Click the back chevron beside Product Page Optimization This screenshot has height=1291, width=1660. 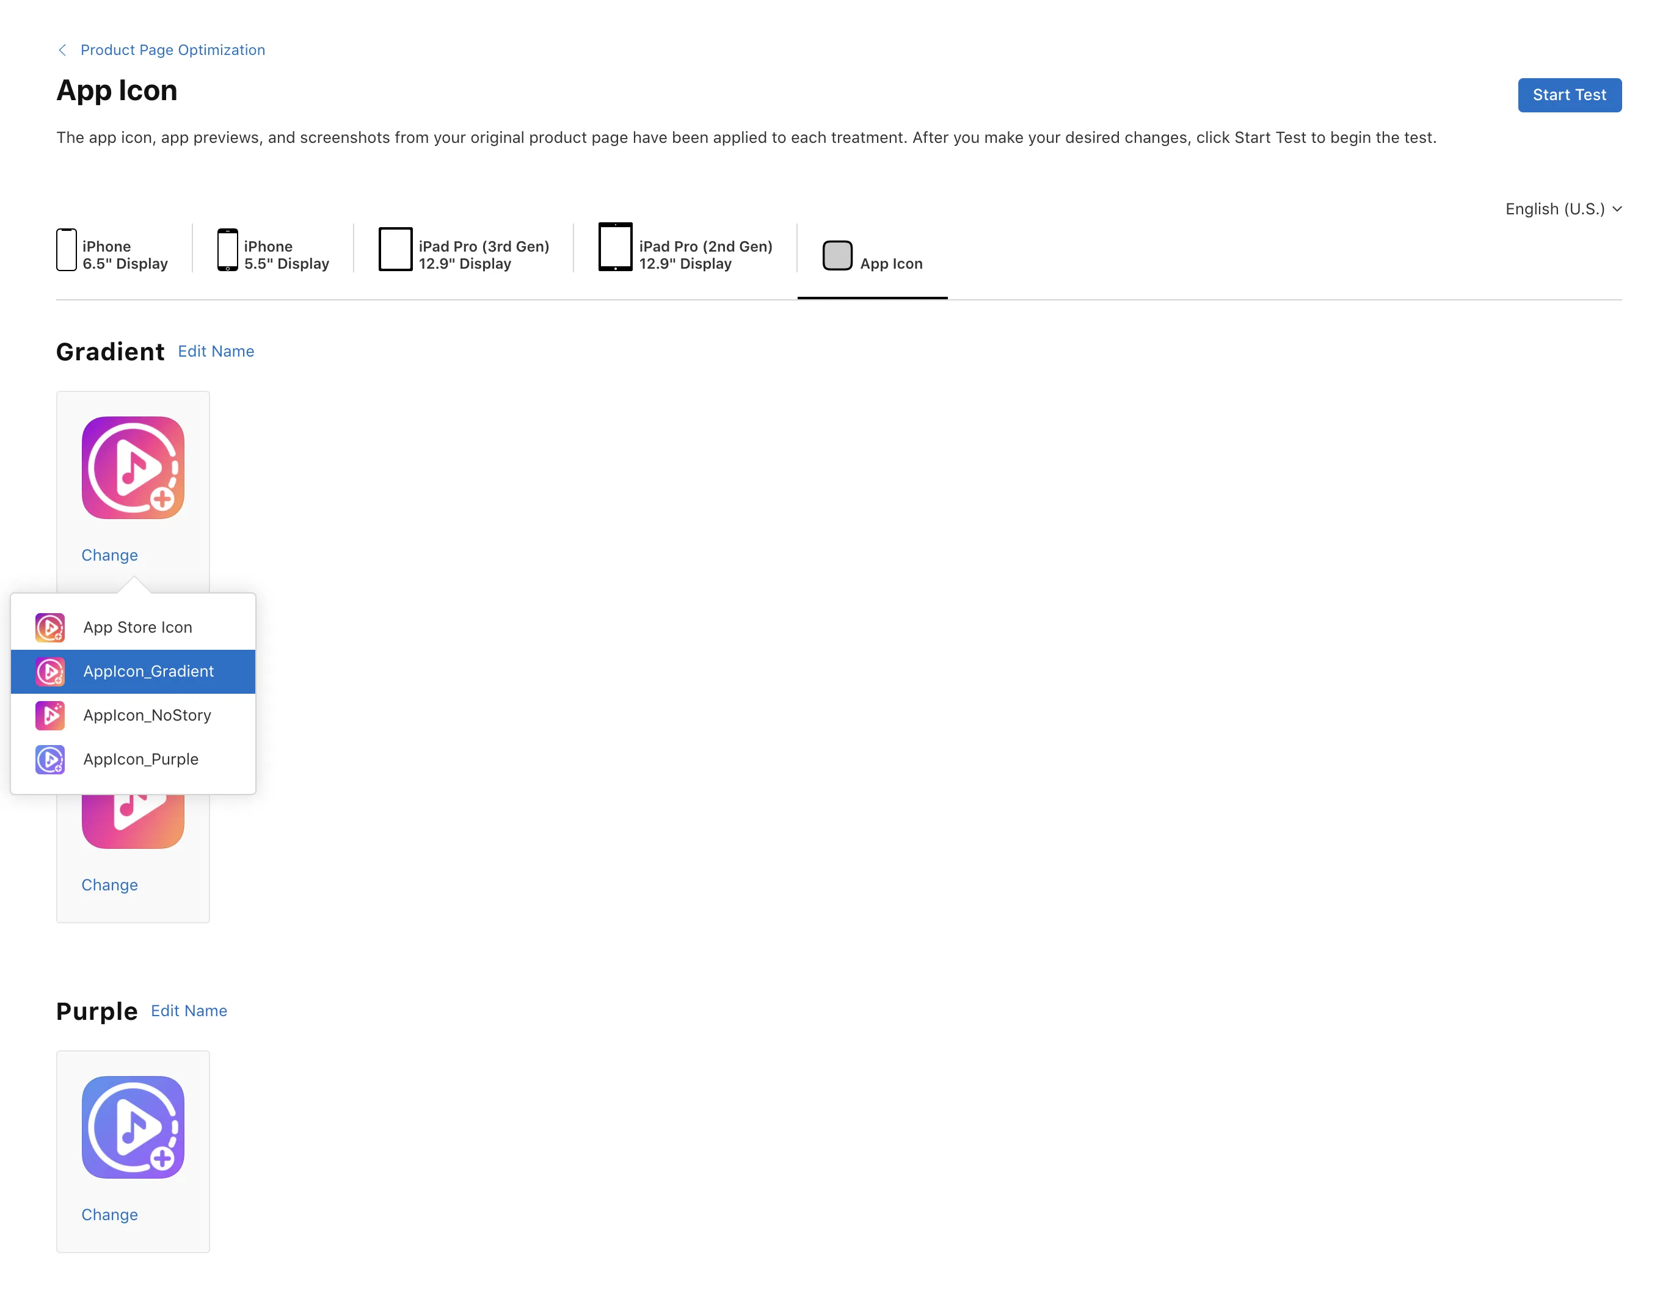click(x=62, y=50)
